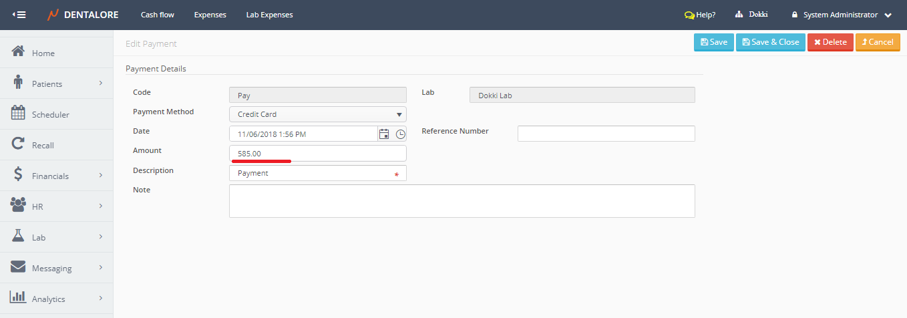Viewport: 907px width, 318px height.
Task: Expand the Lab sidebar submenu
Action: [101, 237]
